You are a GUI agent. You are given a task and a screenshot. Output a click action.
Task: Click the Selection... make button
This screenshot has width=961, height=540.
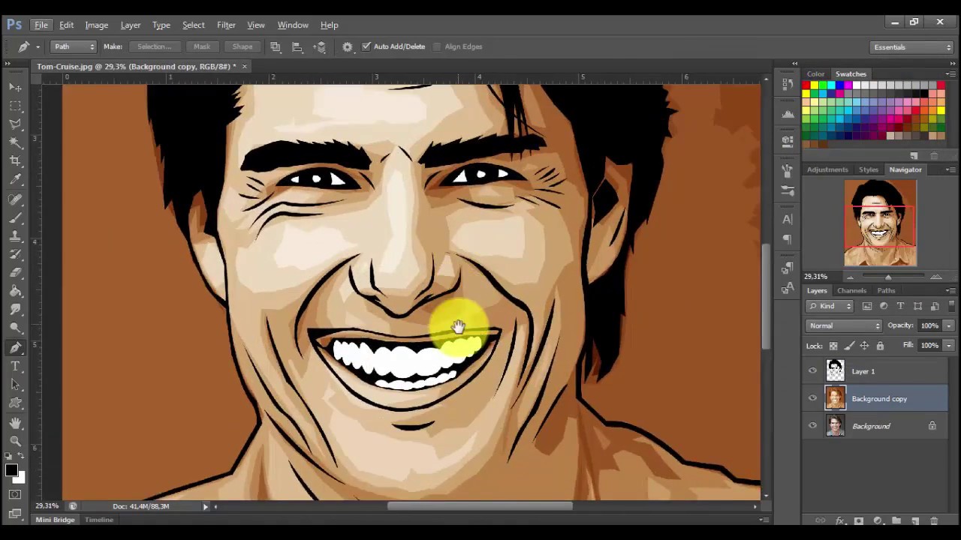(154, 46)
